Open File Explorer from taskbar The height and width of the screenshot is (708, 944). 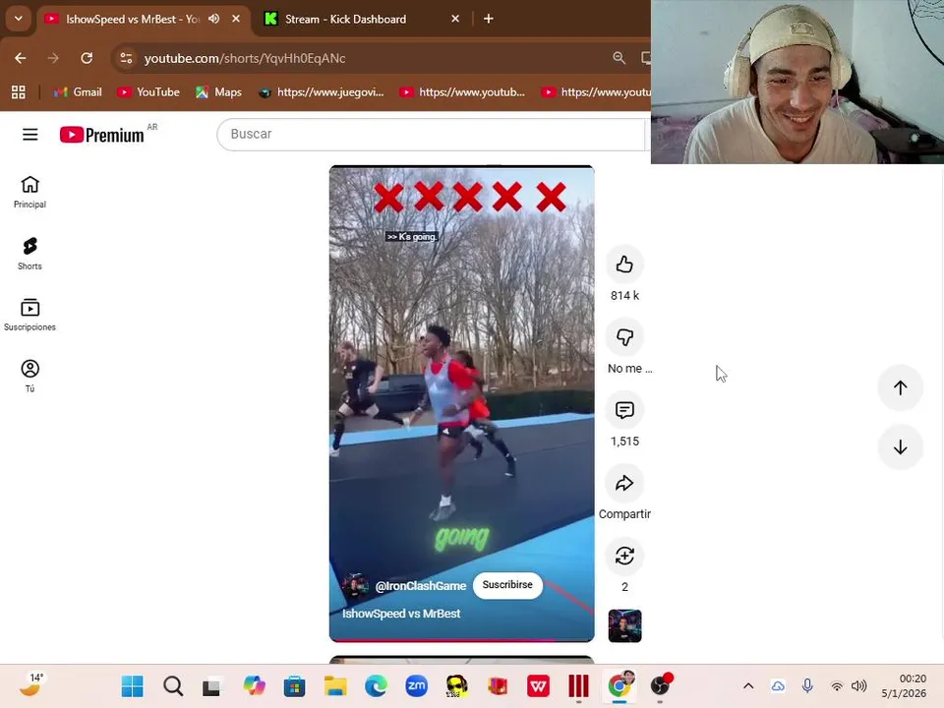335,685
